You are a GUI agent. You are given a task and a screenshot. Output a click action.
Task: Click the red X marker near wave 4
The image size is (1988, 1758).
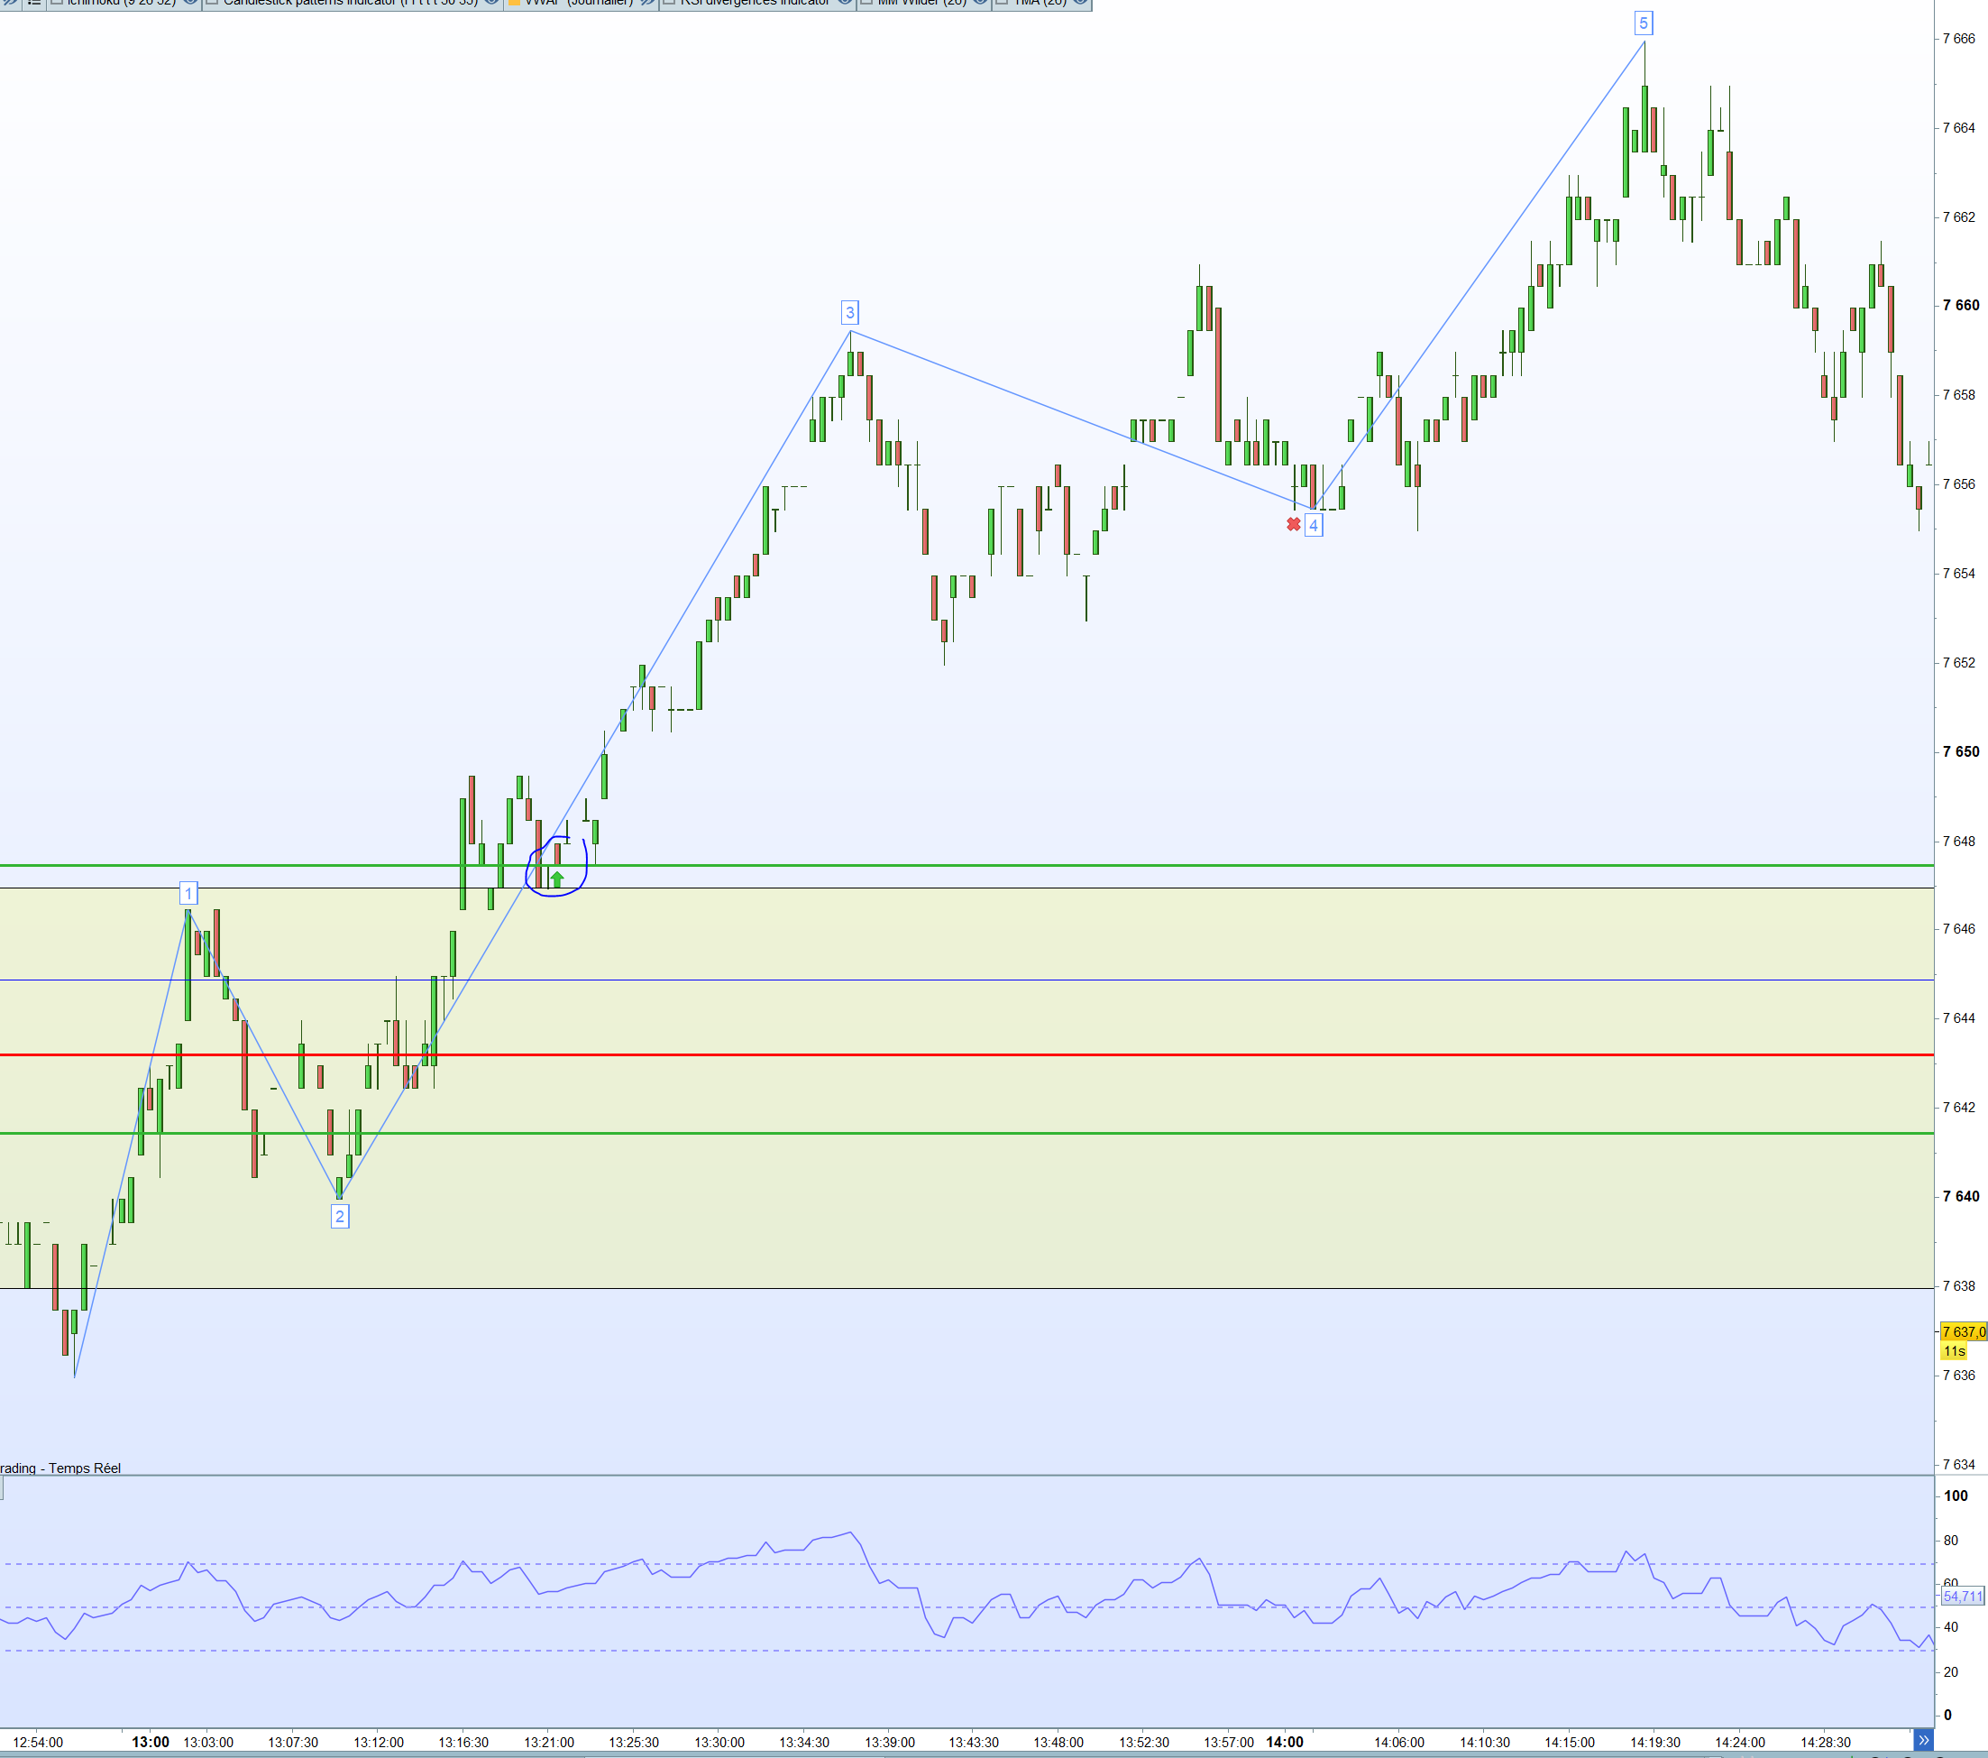[1293, 524]
